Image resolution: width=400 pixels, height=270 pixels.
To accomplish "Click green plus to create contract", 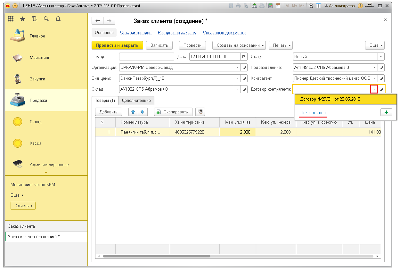I will [x=386, y=113].
